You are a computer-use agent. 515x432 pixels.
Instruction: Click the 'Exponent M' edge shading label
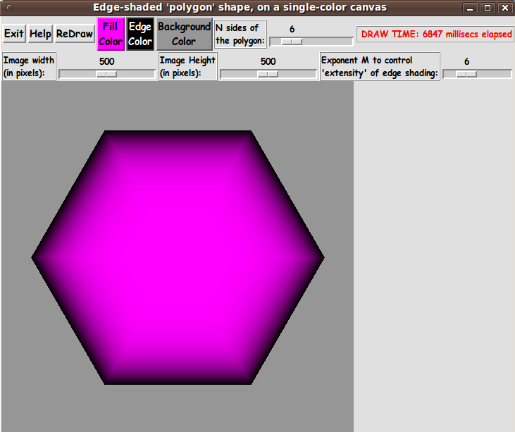click(x=380, y=66)
